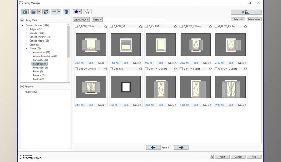281x162 pixels.
Task: Check the G_PF 2V_2 volets checkbox
Action: pos(216,69)
